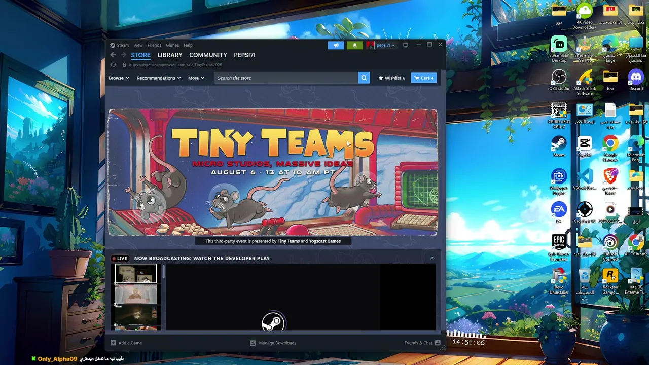Click the Tiny Teams event banner
This screenshot has height=365, width=649.
(x=273, y=172)
